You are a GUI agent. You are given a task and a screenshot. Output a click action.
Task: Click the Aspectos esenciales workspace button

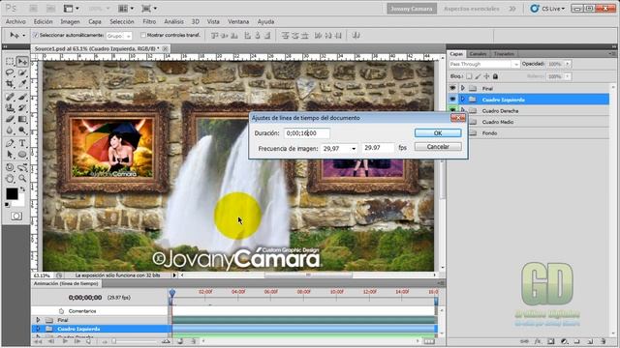pos(472,9)
